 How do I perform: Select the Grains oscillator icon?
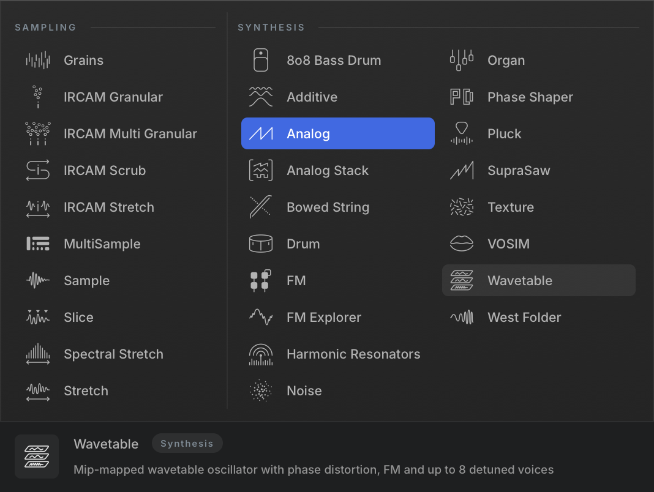click(38, 60)
